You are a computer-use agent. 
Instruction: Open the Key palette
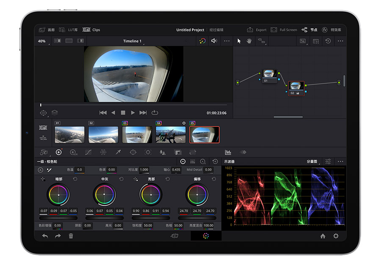pos(178,153)
